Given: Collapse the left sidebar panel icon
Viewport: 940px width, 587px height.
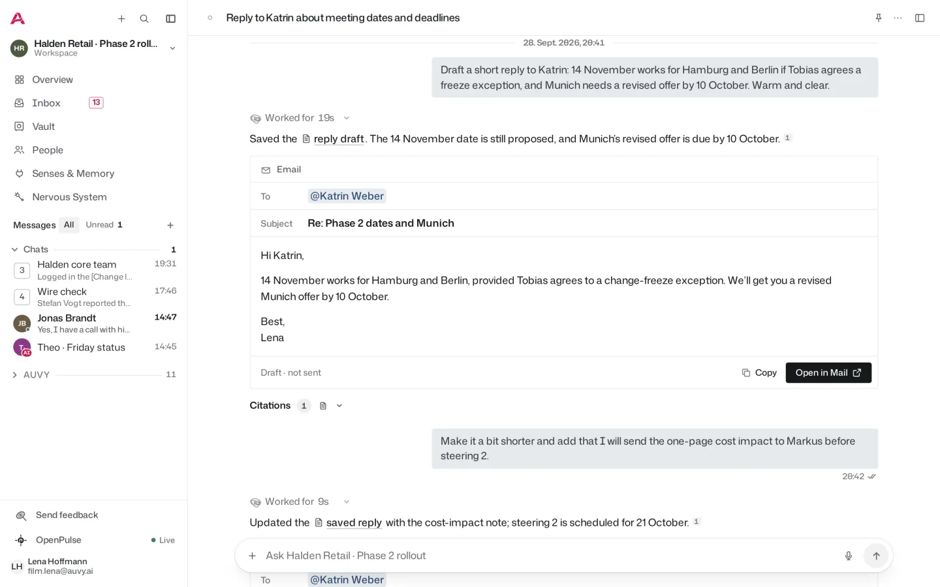Looking at the screenshot, I should 171,19.
